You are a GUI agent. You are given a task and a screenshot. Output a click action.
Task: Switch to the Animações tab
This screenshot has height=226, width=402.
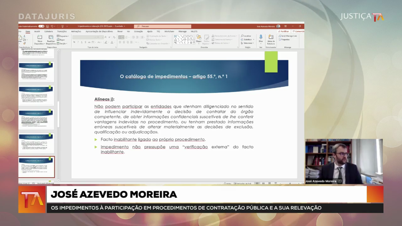click(76, 32)
